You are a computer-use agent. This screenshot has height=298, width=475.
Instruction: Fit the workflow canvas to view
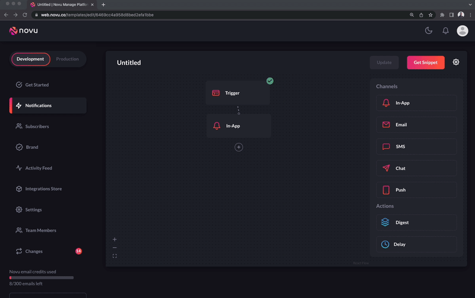(115, 256)
